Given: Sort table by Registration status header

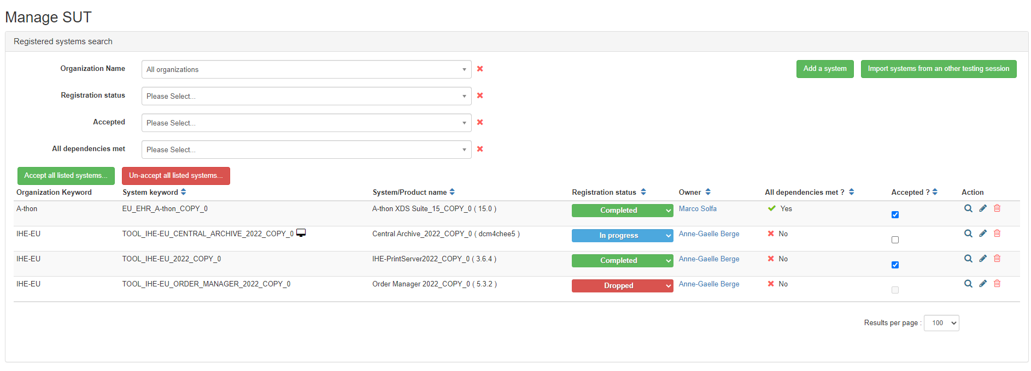Looking at the screenshot, I should pos(643,192).
